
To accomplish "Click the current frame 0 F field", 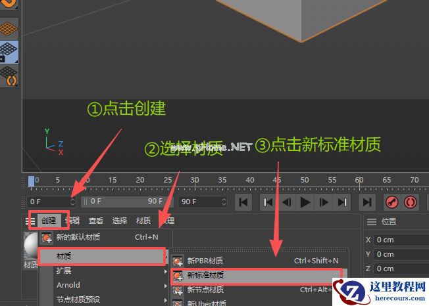I will click(48, 202).
